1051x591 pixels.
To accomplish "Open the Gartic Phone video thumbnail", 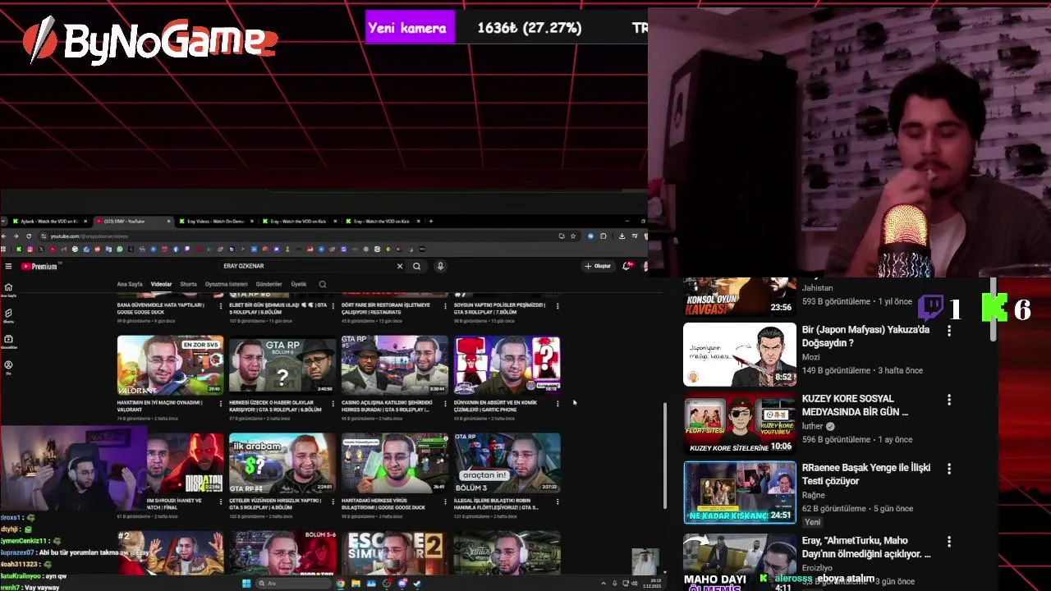I will point(507,365).
